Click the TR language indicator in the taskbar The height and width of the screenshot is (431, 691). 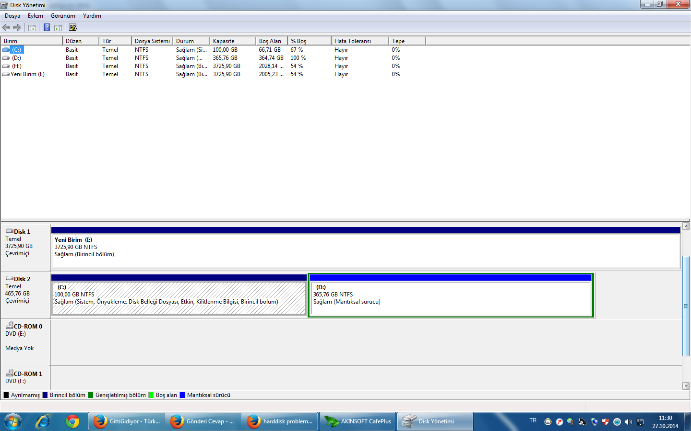coord(533,420)
